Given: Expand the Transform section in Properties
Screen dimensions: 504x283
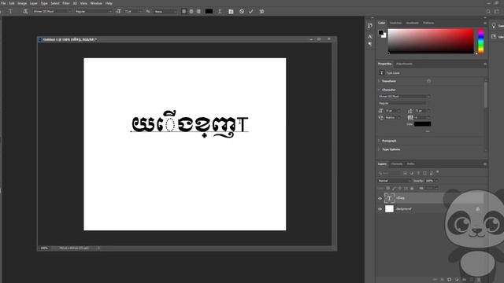Looking at the screenshot, I should [x=380, y=81].
